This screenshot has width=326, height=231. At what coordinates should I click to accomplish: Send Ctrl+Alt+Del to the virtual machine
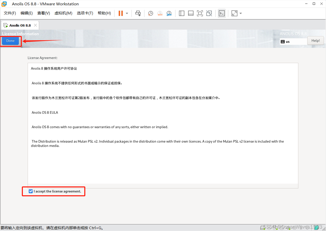138,13
